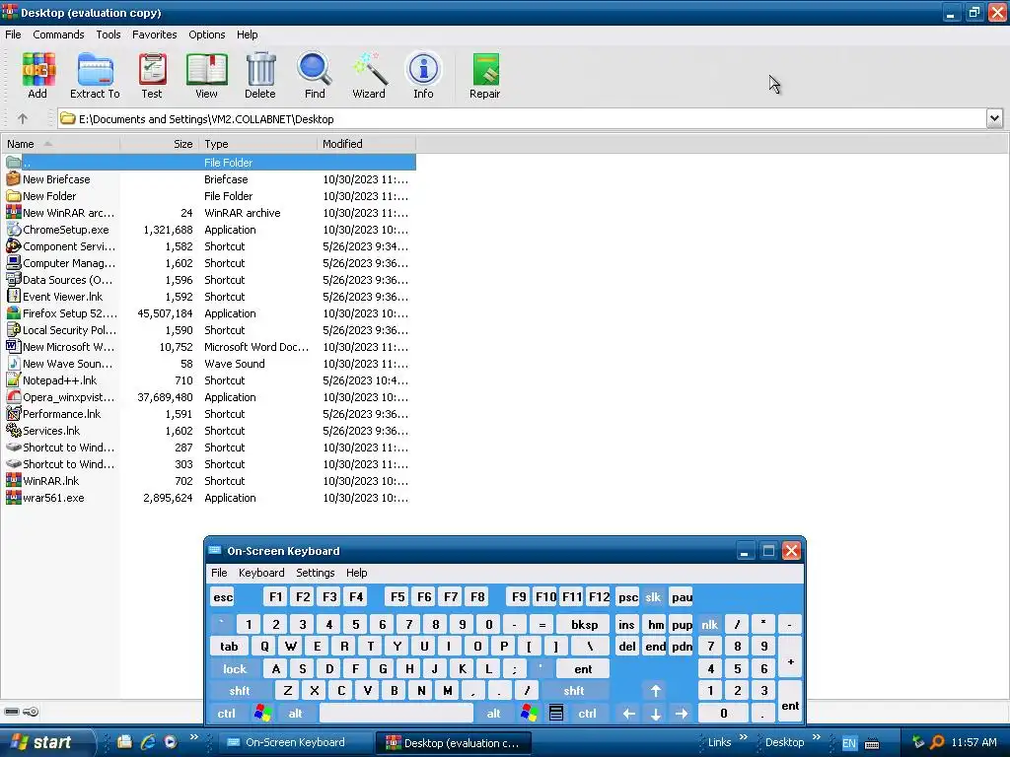Expand the address path dropdown arrow

coord(994,118)
